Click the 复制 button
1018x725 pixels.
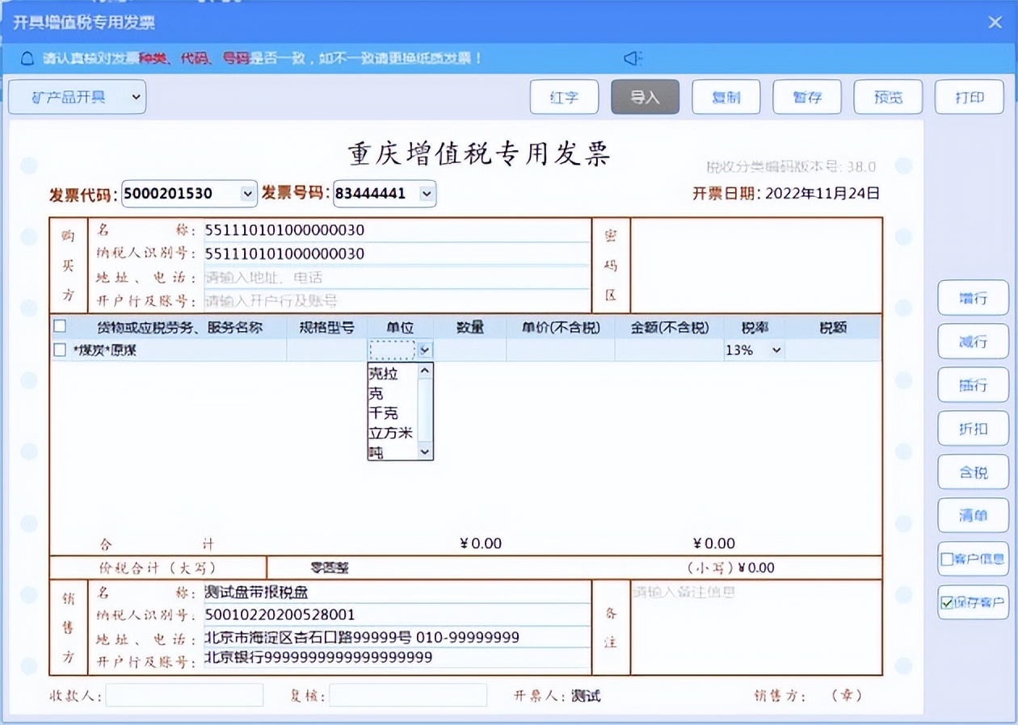coord(726,96)
